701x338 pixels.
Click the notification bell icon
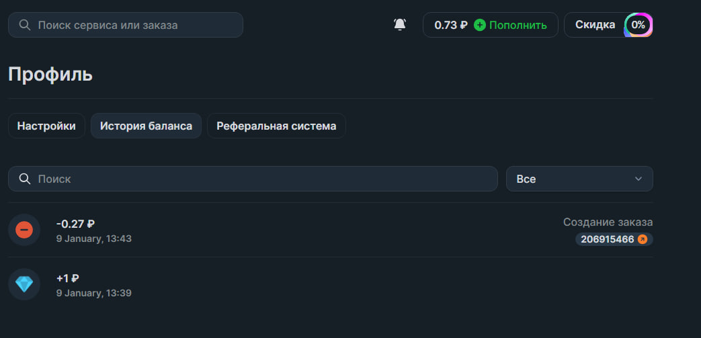coord(400,25)
